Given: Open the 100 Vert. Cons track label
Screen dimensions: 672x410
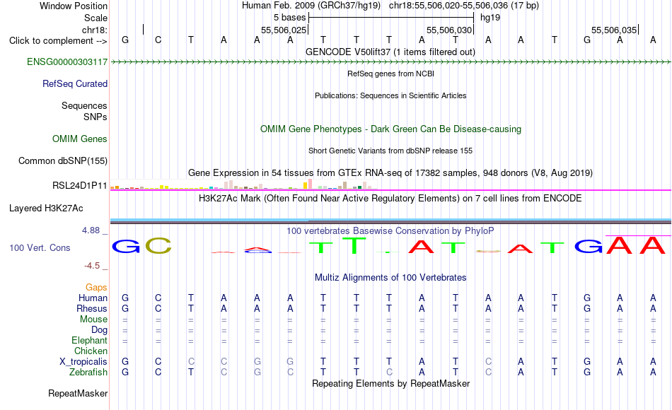Looking at the screenshot, I should 40,248.
